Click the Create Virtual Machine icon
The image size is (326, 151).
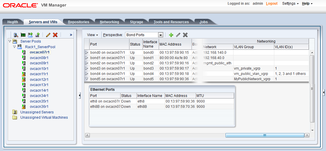tap(38, 35)
